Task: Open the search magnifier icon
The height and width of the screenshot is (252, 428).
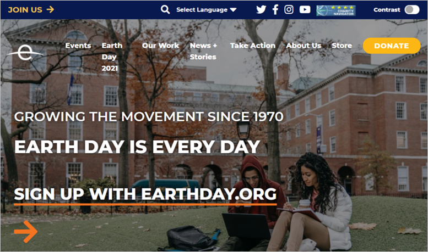Action: tap(165, 10)
